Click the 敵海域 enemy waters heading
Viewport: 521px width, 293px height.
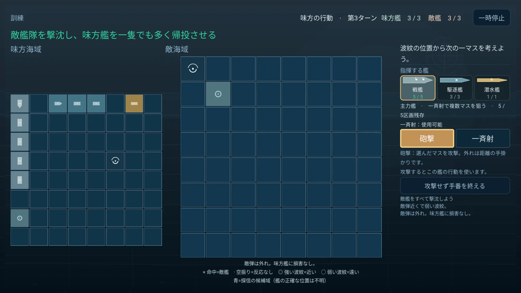pyautogui.click(x=177, y=49)
